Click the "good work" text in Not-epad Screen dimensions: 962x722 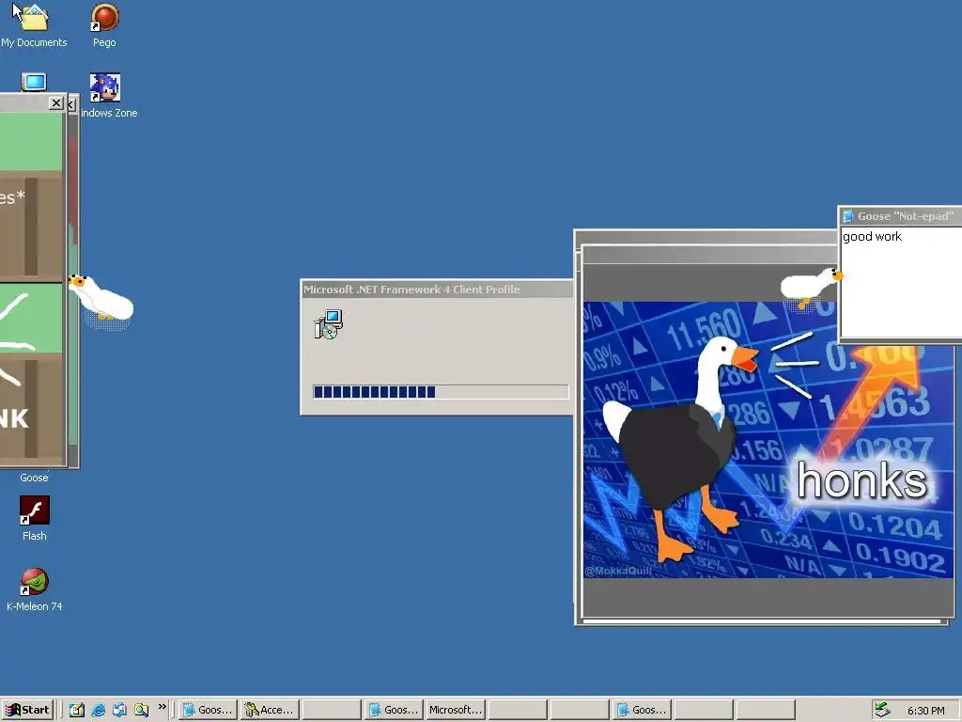point(872,236)
